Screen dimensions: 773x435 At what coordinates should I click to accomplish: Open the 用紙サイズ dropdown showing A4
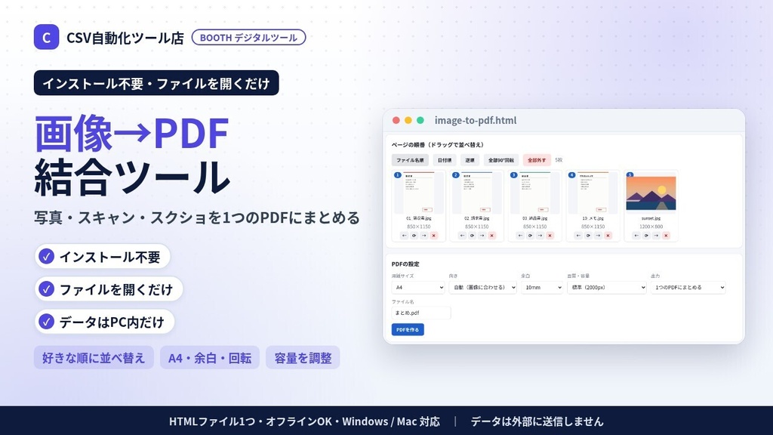418,287
